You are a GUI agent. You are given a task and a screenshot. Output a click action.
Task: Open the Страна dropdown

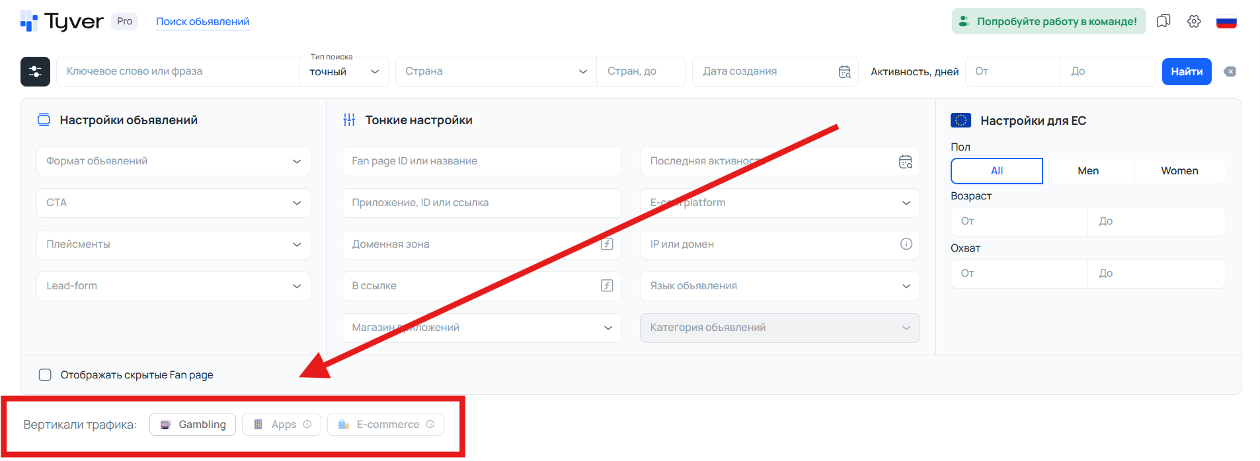click(496, 71)
